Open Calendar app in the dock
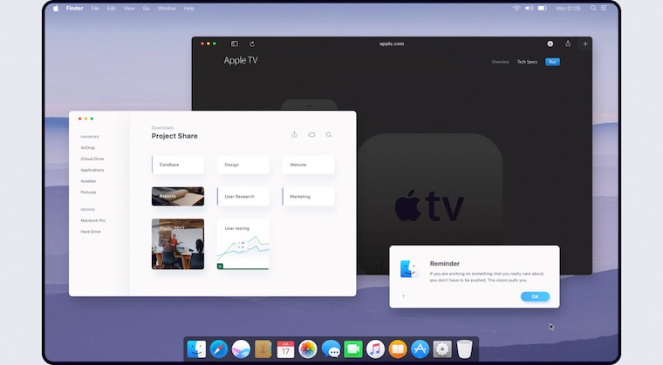 click(x=285, y=349)
